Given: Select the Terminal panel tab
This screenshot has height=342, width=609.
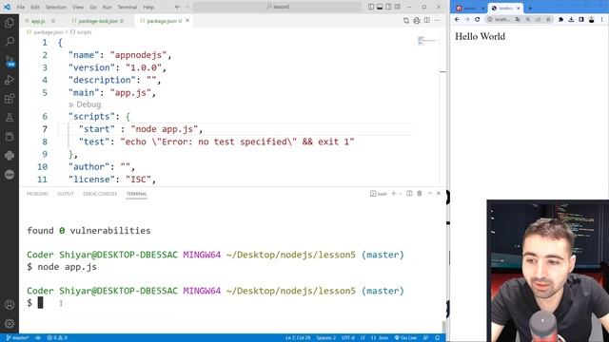Looking at the screenshot, I should (136, 194).
